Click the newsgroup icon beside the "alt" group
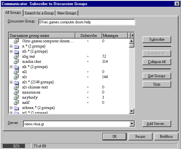 point(16,77)
